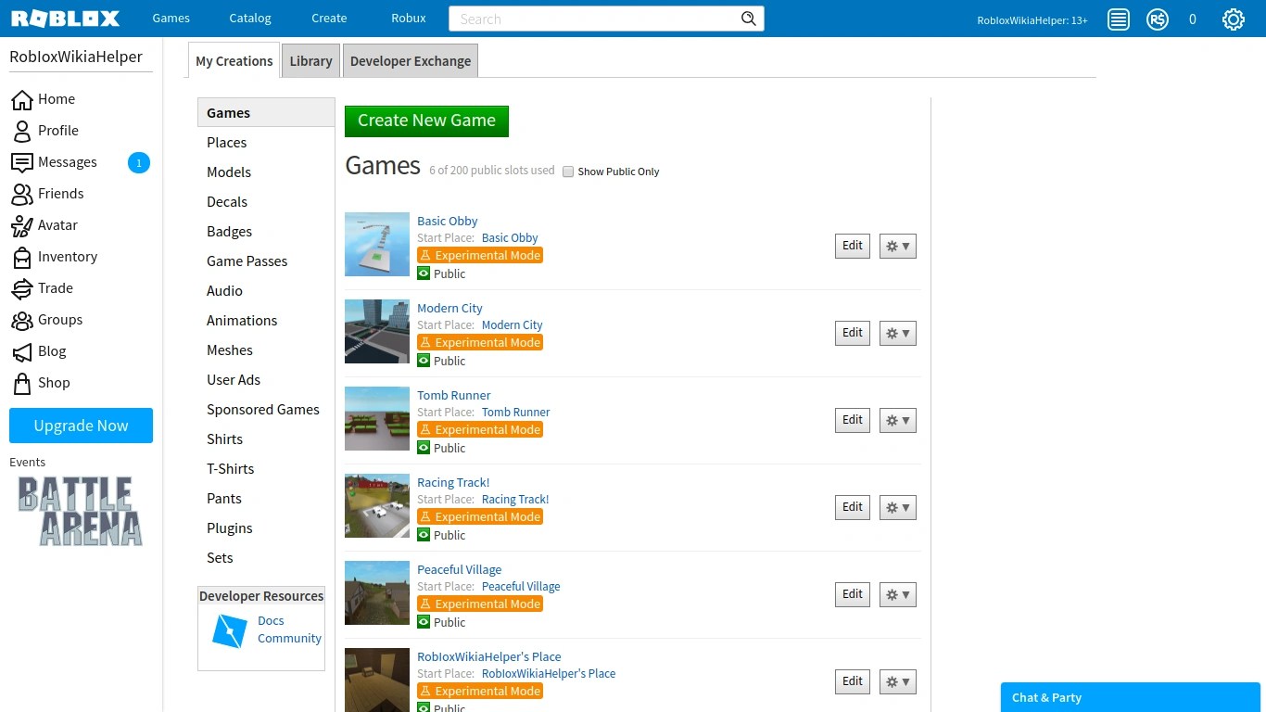The width and height of the screenshot is (1266, 712).
Task: Open gear dropdown for RobloxWikiaHelper's Place
Action: pos(897,681)
